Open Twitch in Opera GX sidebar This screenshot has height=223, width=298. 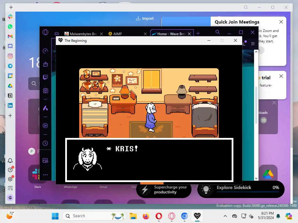click(x=45, y=77)
